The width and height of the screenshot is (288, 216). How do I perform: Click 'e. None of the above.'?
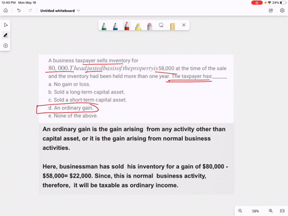coord(73,116)
